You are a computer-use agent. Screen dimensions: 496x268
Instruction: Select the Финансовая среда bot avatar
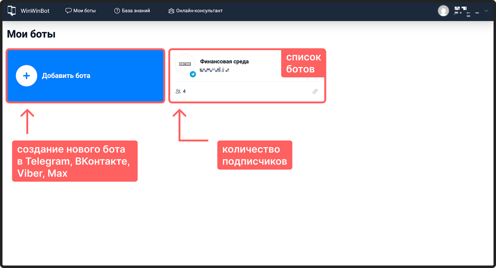(x=185, y=64)
